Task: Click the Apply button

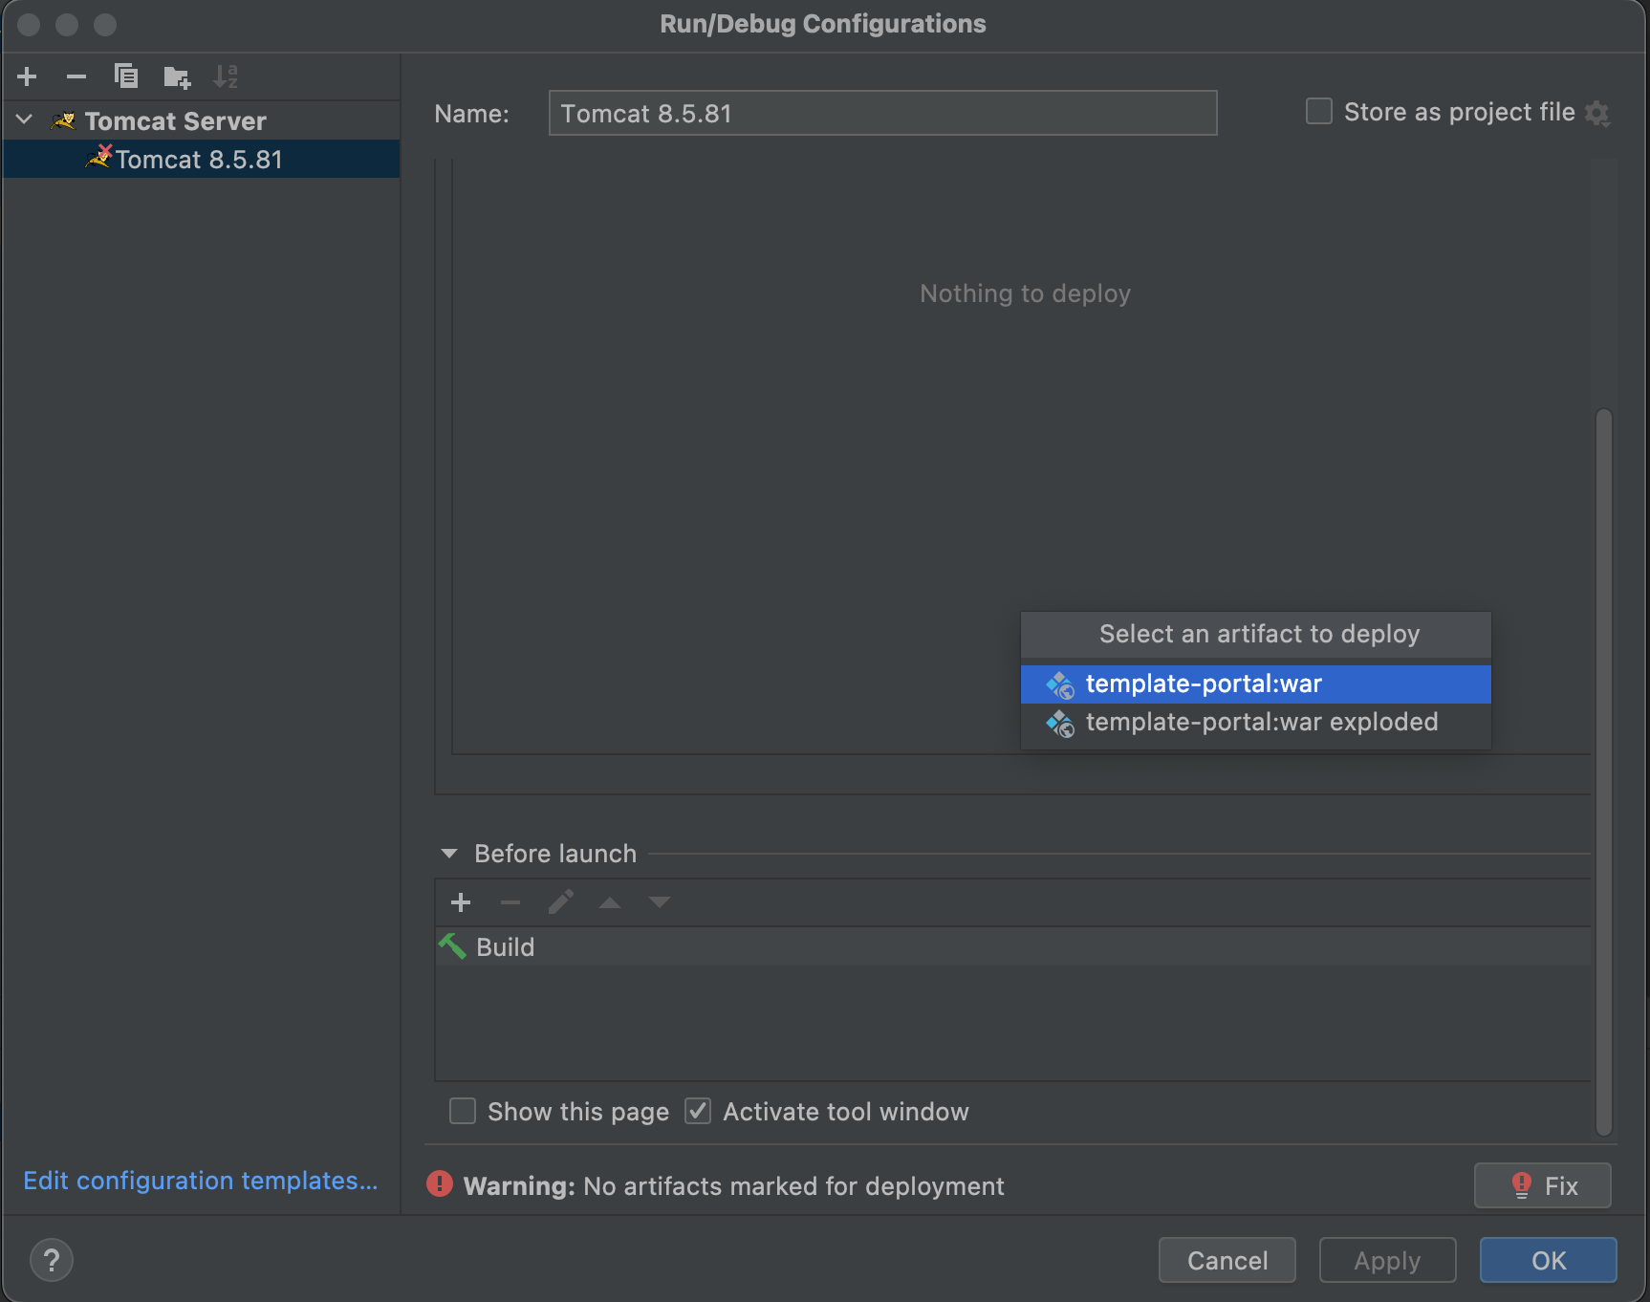Action: pyautogui.click(x=1387, y=1260)
